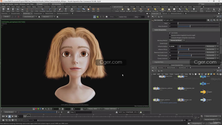
Task: Open Influence Radius No Override dropdown
Action: point(211,46)
